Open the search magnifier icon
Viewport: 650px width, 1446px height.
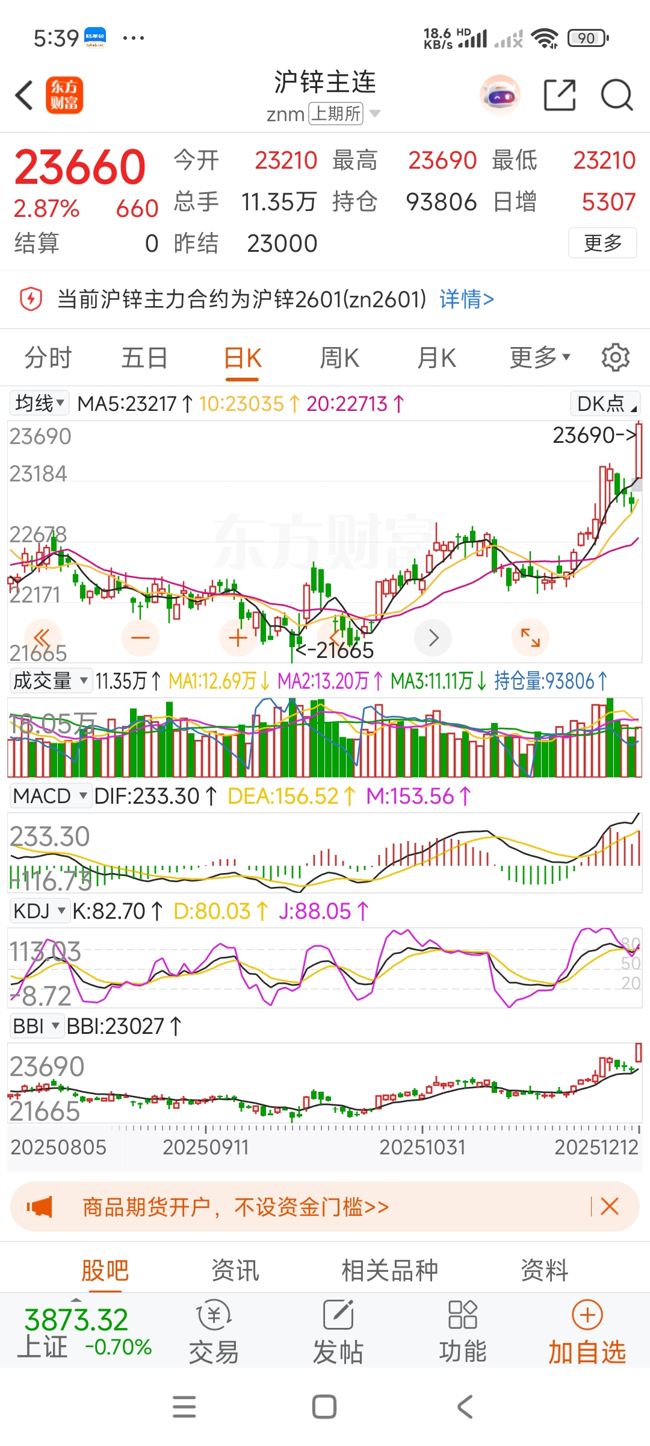tap(617, 95)
